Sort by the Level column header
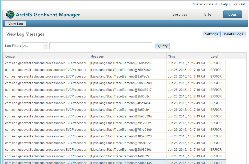 [217, 56]
